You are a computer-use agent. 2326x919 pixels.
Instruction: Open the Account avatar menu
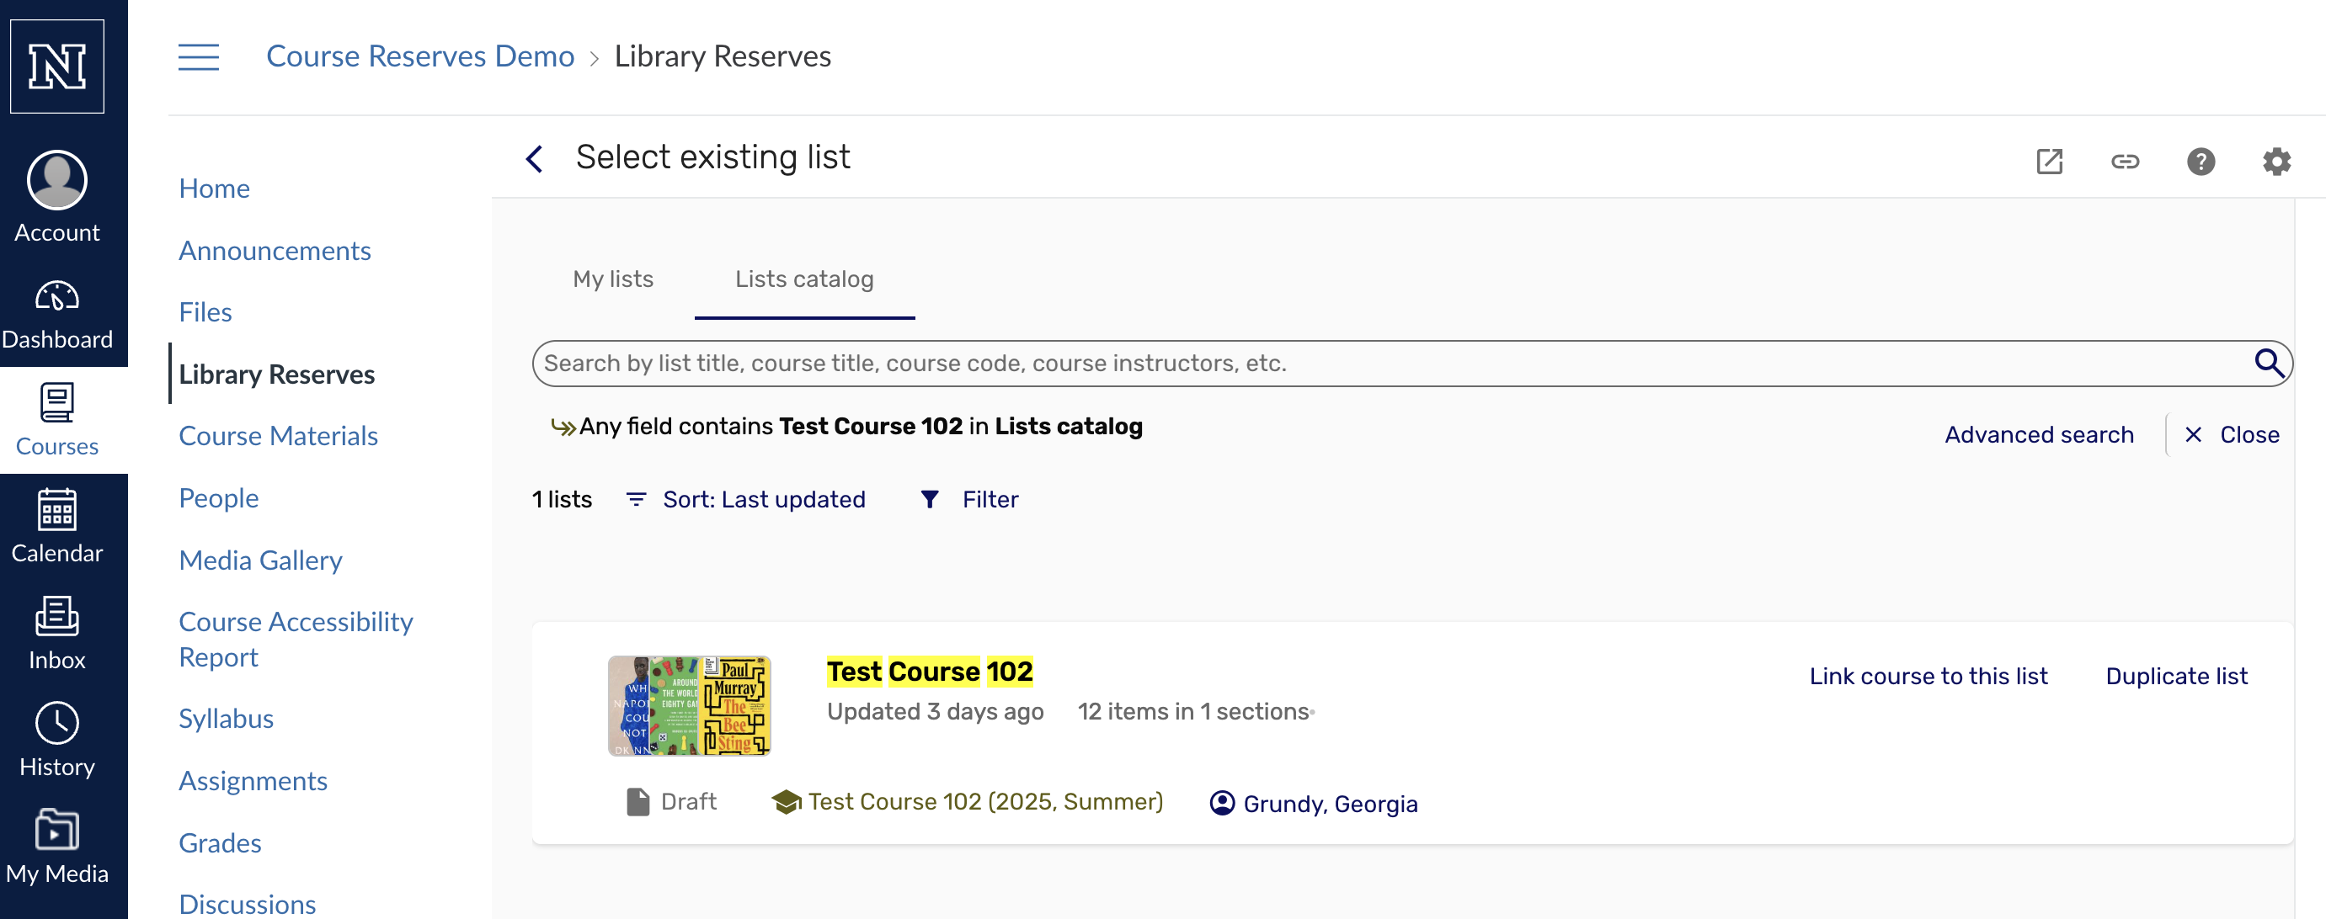pyautogui.click(x=57, y=197)
